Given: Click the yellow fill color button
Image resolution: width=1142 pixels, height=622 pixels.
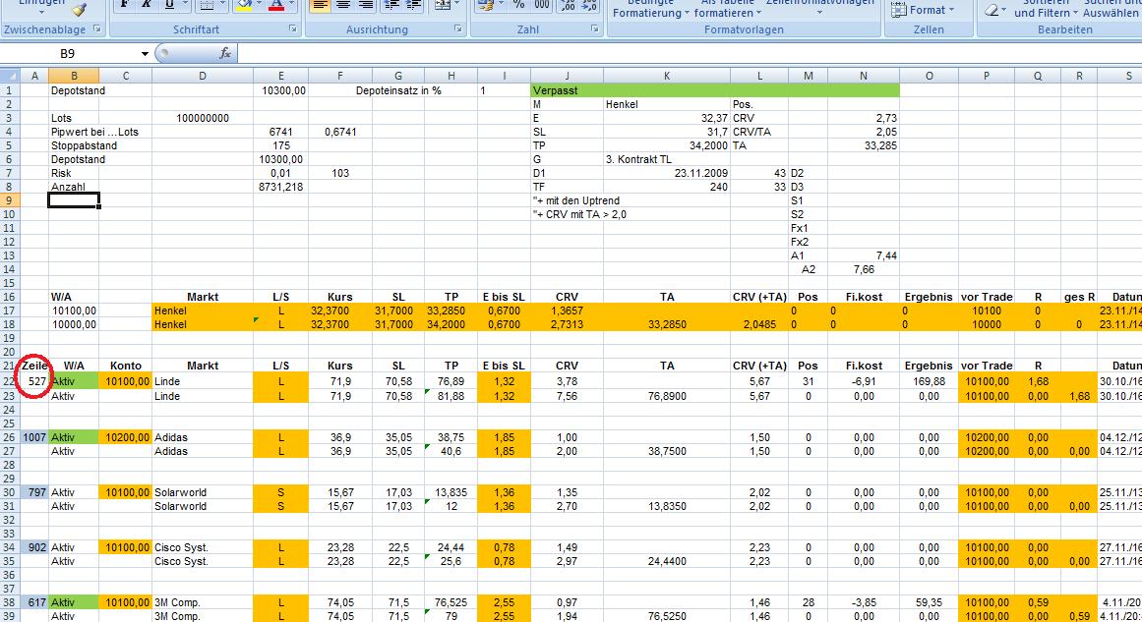Looking at the screenshot, I should (244, 6).
